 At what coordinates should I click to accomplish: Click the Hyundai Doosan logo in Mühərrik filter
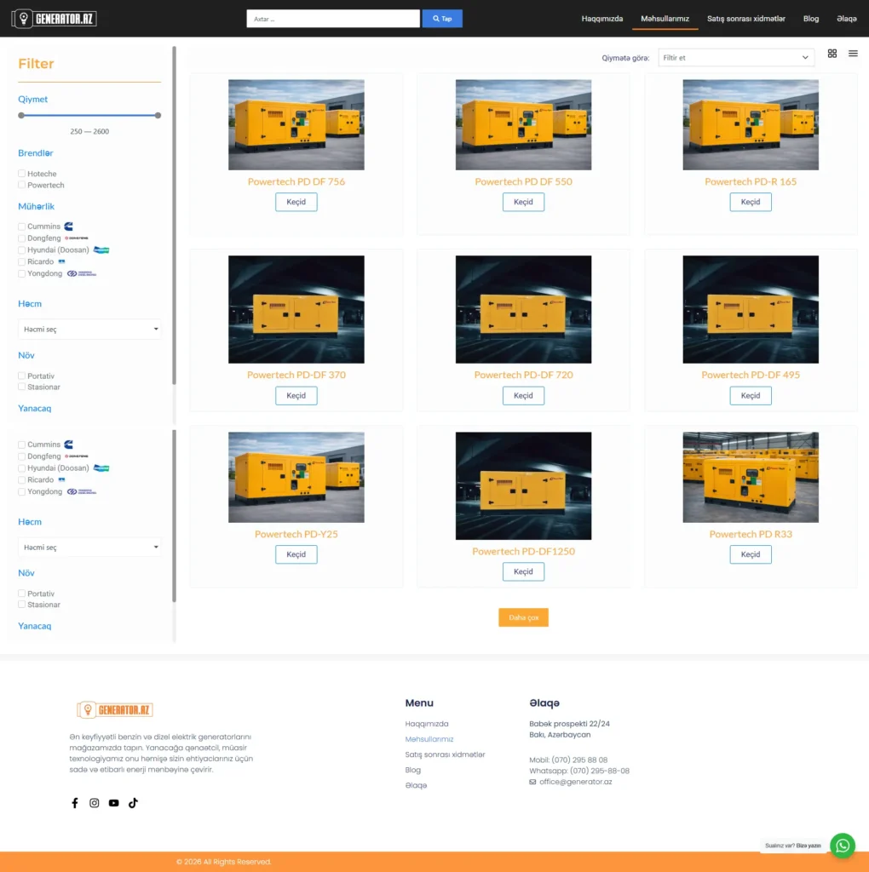pos(101,250)
